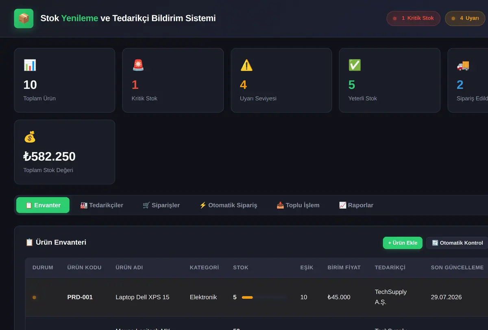The image size is (488, 330).
Task: Click the stock level bar for Laptop Dell XPS 15
Action: tap(264, 297)
